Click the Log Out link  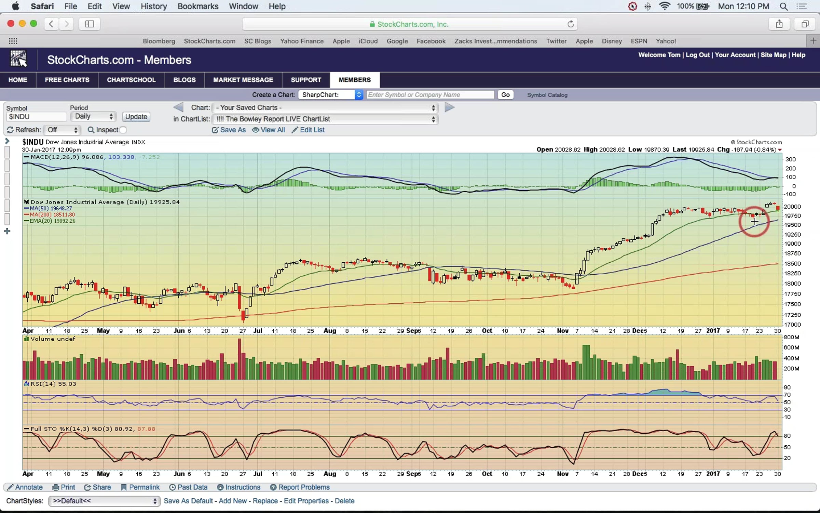[698, 55]
